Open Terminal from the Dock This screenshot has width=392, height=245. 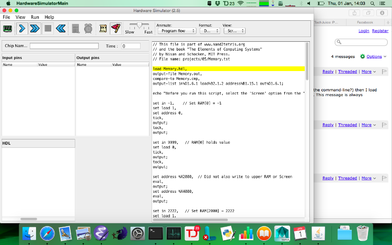156,232
